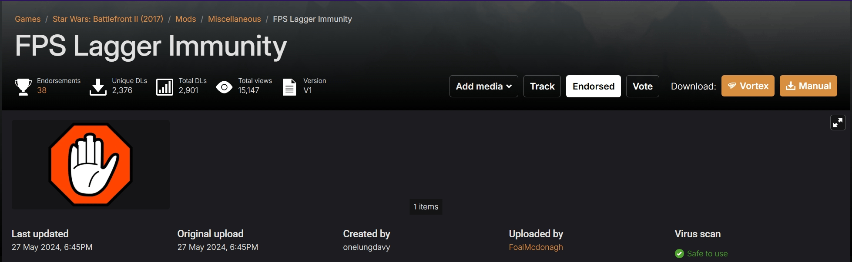The image size is (852, 262).
Task: Click the total downloads value 2,901
Action: click(188, 90)
